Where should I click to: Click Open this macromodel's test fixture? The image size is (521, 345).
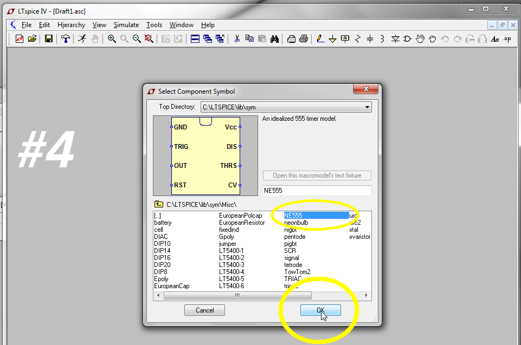tap(317, 175)
